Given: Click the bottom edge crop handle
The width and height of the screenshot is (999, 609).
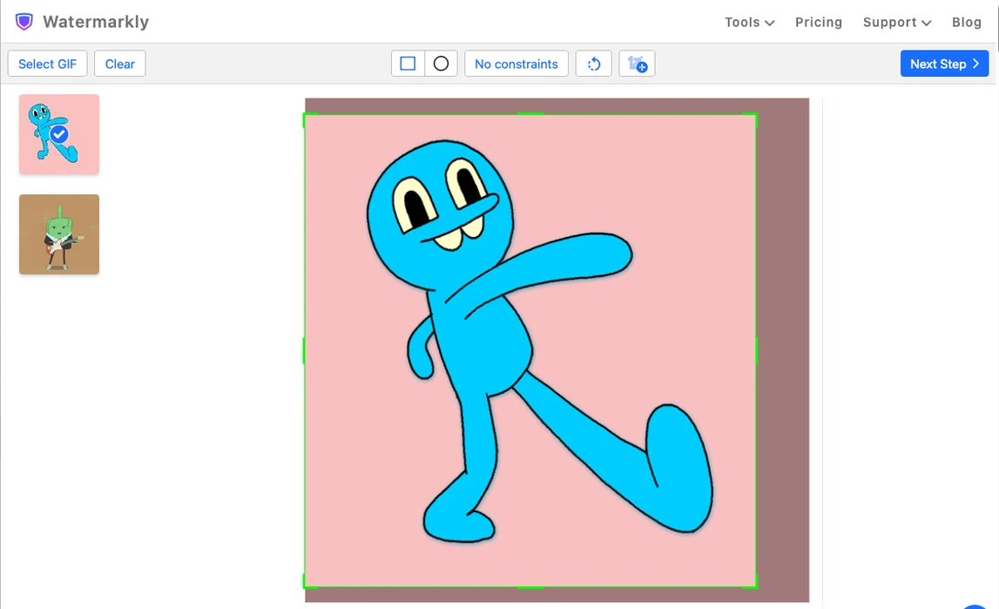Looking at the screenshot, I should 530,586.
